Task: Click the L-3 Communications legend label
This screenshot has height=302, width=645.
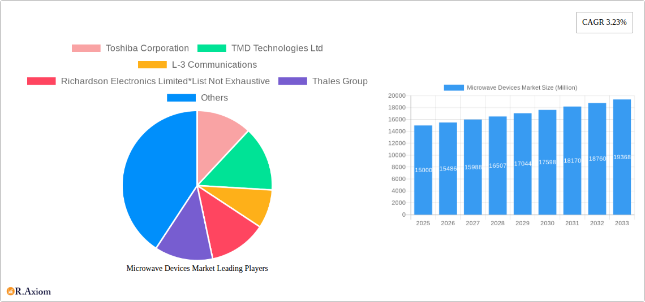Action: [214, 64]
